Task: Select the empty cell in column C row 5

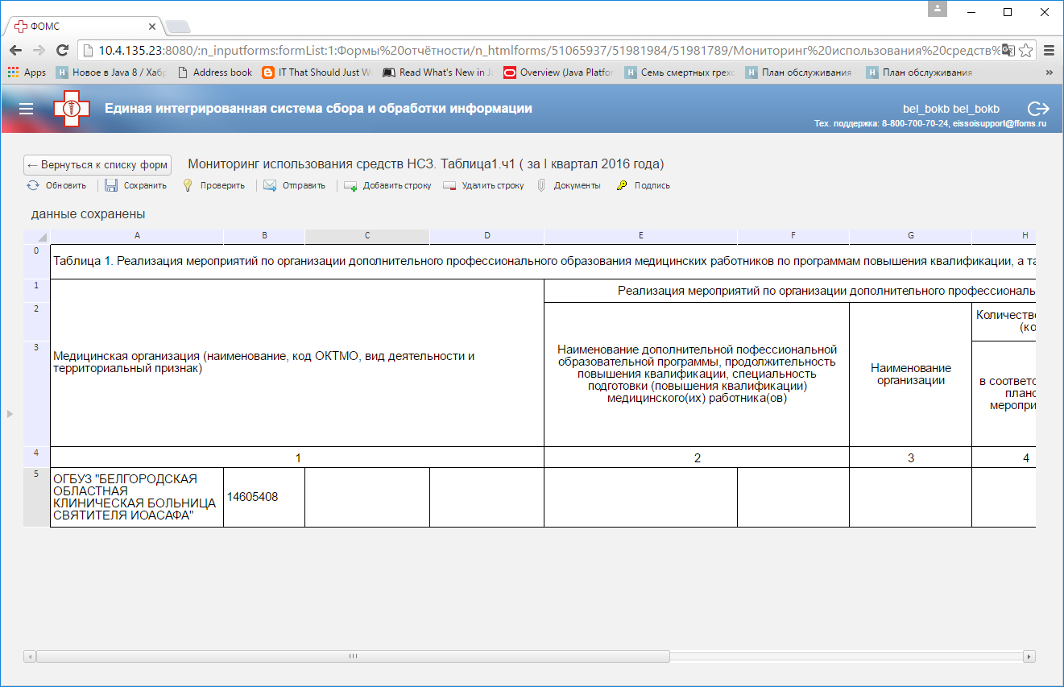Action: coord(367,497)
